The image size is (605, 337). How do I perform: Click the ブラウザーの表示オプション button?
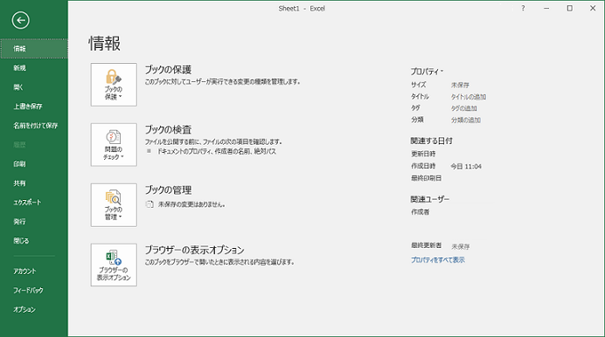click(x=114, y=265)
